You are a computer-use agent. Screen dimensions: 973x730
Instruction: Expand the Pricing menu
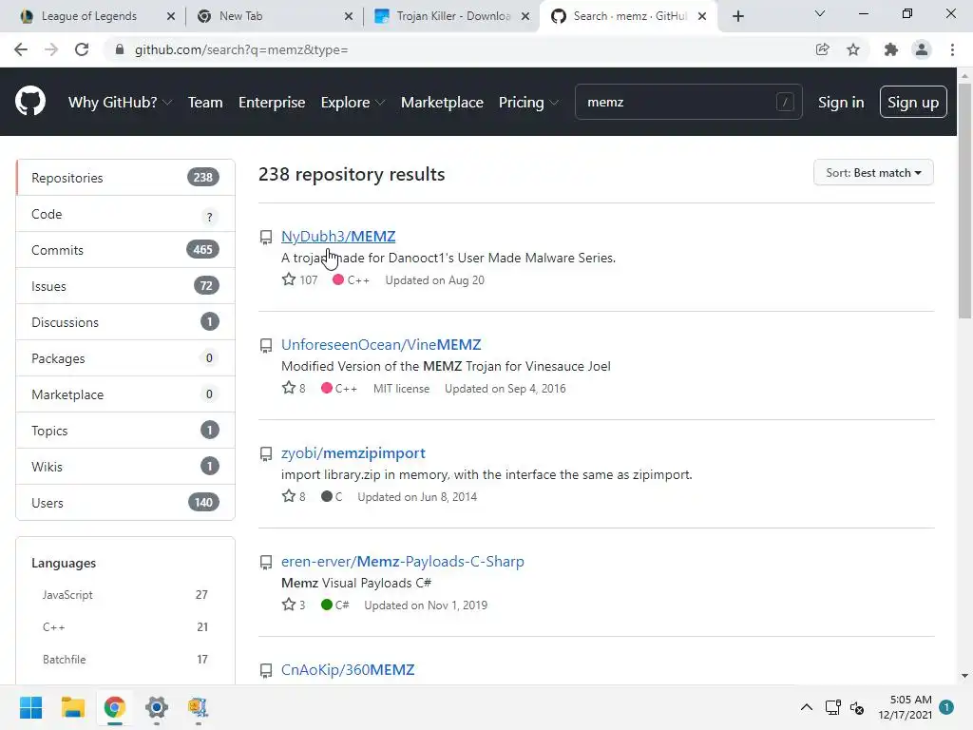coord(528,102)
